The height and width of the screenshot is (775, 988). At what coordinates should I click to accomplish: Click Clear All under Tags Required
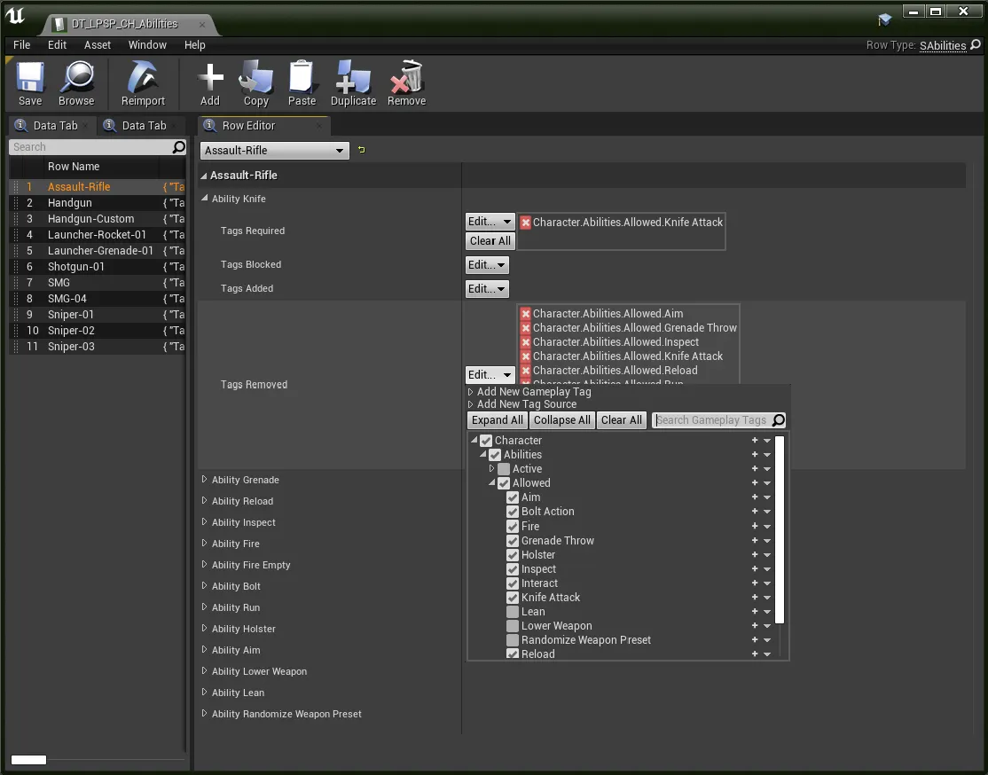click(490, 241)
